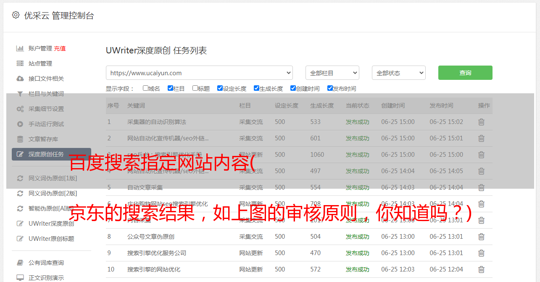Click trash icon for 公众号文章伪原创 row
This screenshot has width=540, height=282.
(481, 237)
